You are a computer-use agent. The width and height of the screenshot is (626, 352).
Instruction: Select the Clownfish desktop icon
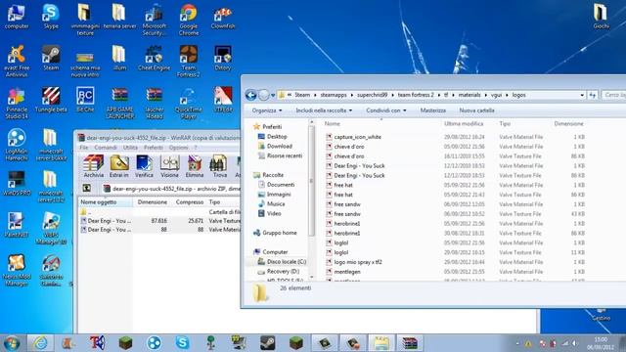[223, 17]
